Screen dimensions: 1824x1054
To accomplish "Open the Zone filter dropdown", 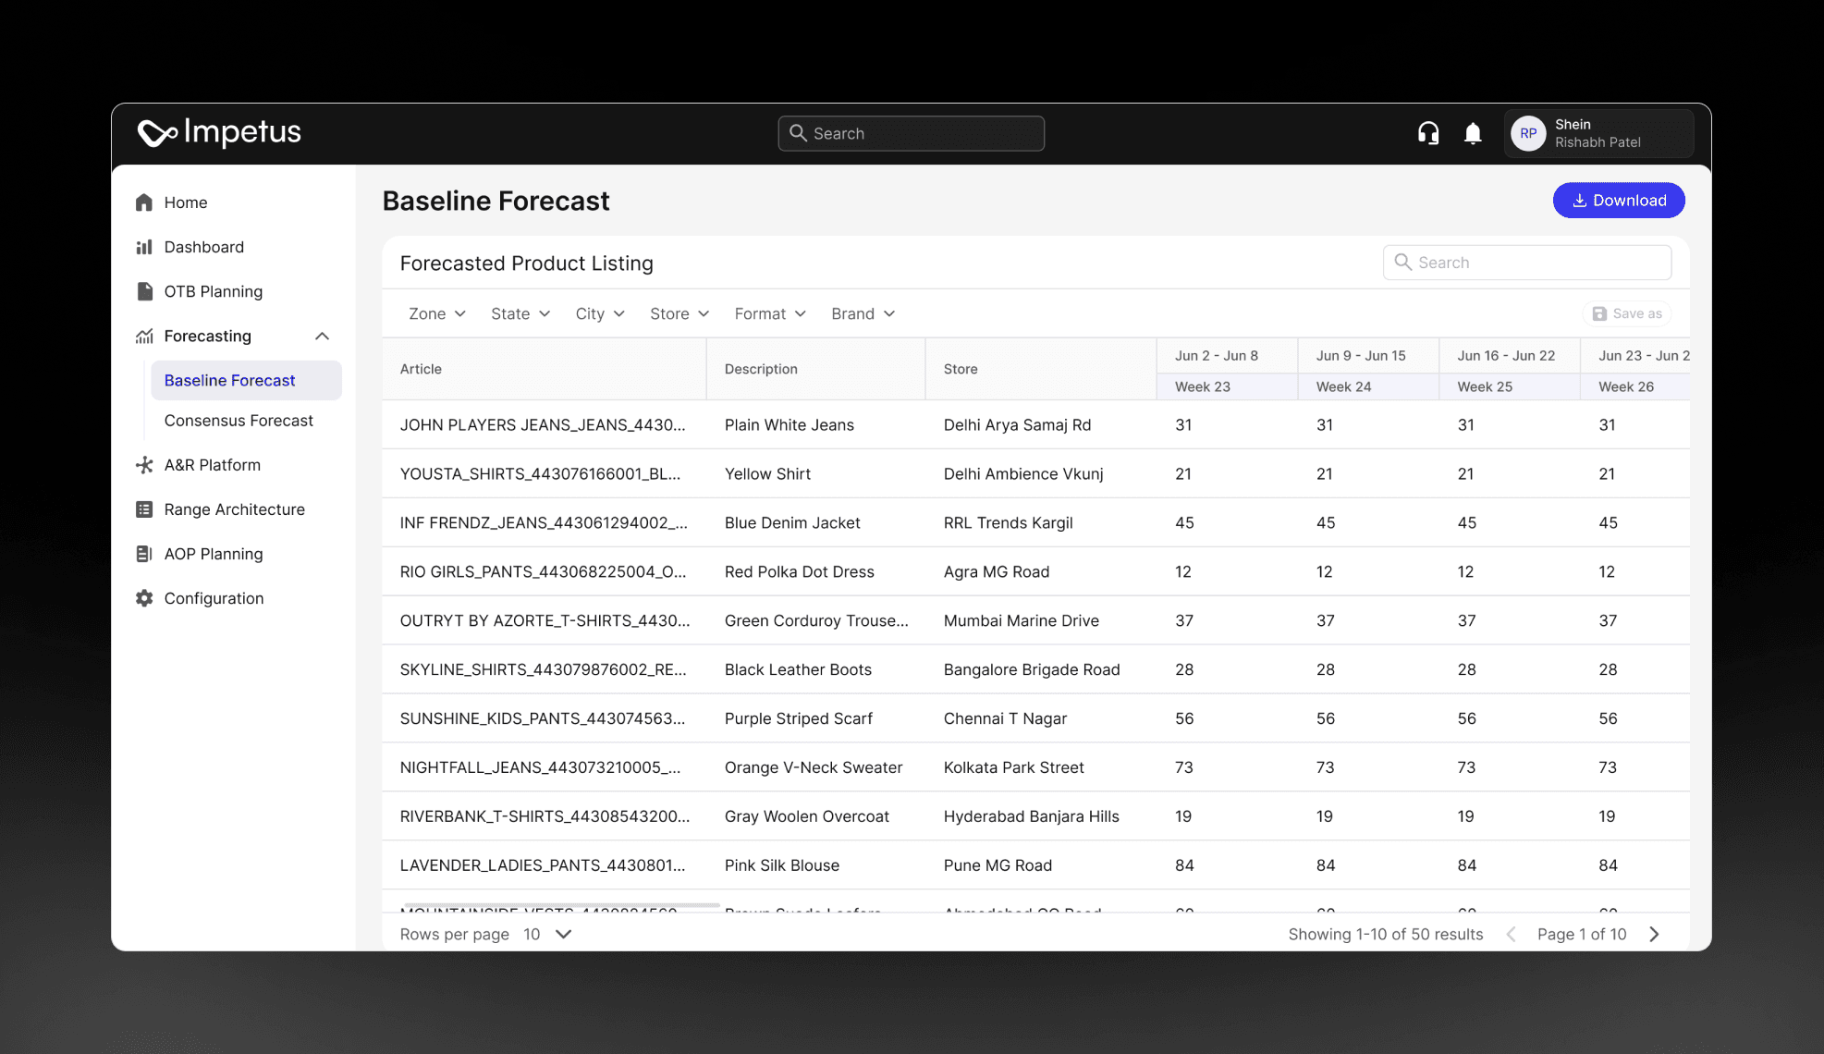I will [437, 313].
